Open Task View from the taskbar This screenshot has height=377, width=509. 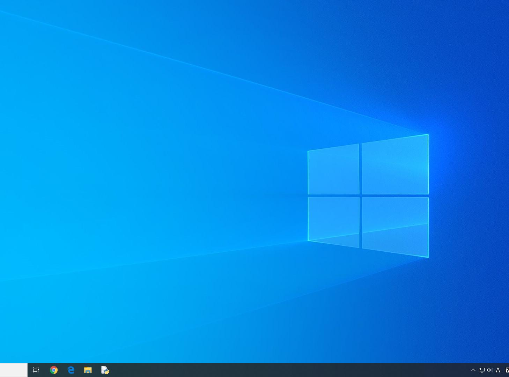(36, 370)
